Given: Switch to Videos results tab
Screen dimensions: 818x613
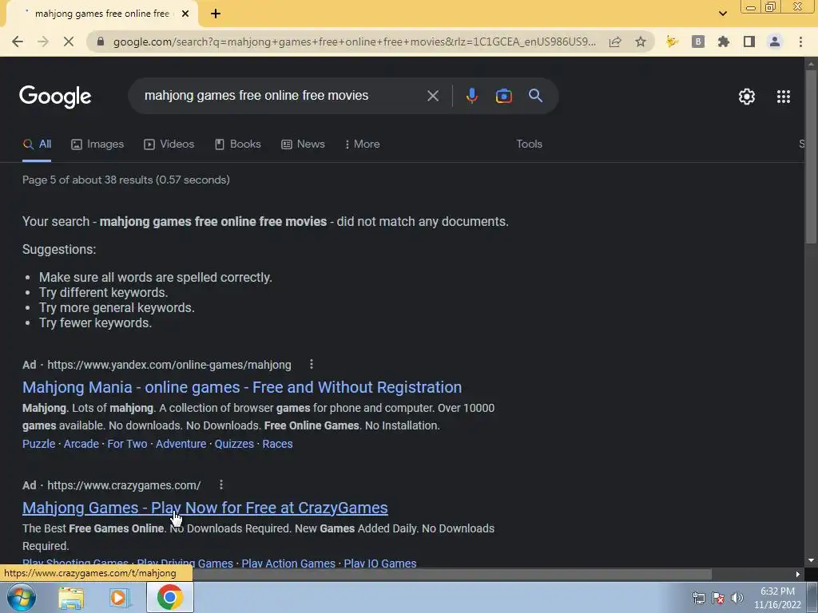Looking at the screenshot, I should click(169, 144).
